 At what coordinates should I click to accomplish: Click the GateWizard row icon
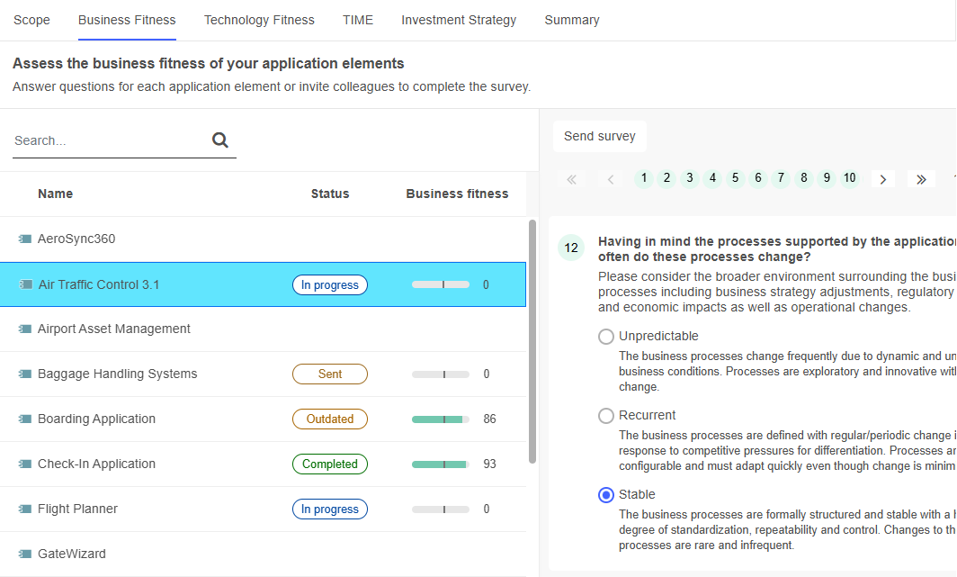click(25, 554)
